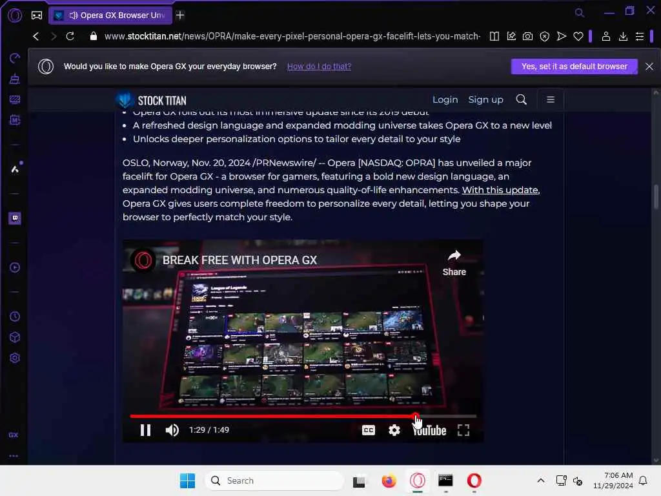
Task: Open Settings gear in the sidebar
Action: click(x=15, y=358)
